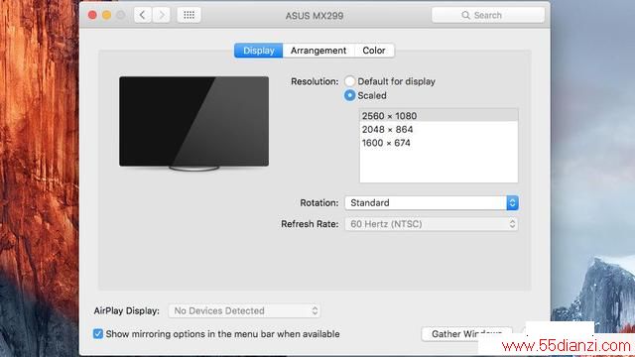
Task: Choose 1600 × 674 resolution
Action: pyautogui.click(x=439, y=143)
